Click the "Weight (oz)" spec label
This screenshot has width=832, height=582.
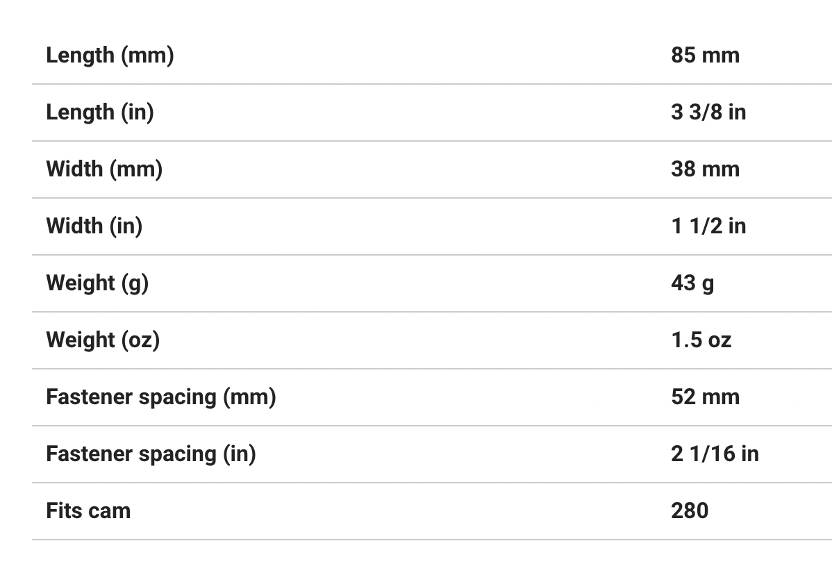pos(103,340)
